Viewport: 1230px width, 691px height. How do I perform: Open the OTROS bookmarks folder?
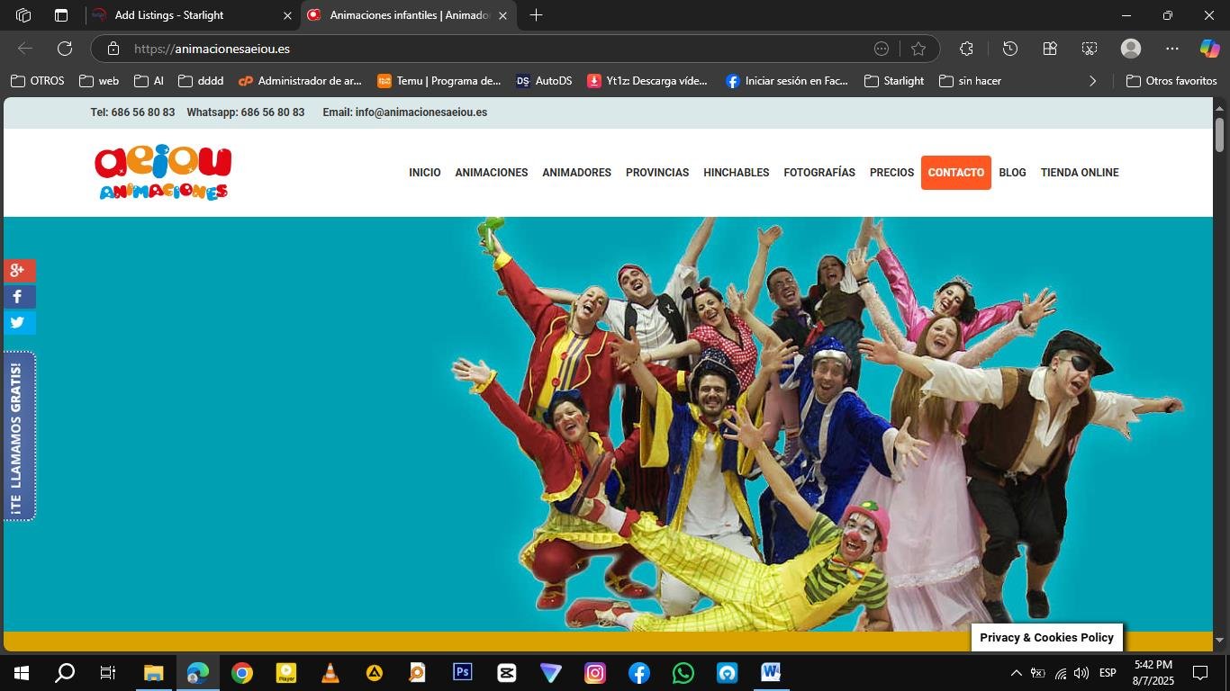coord(38,81)
